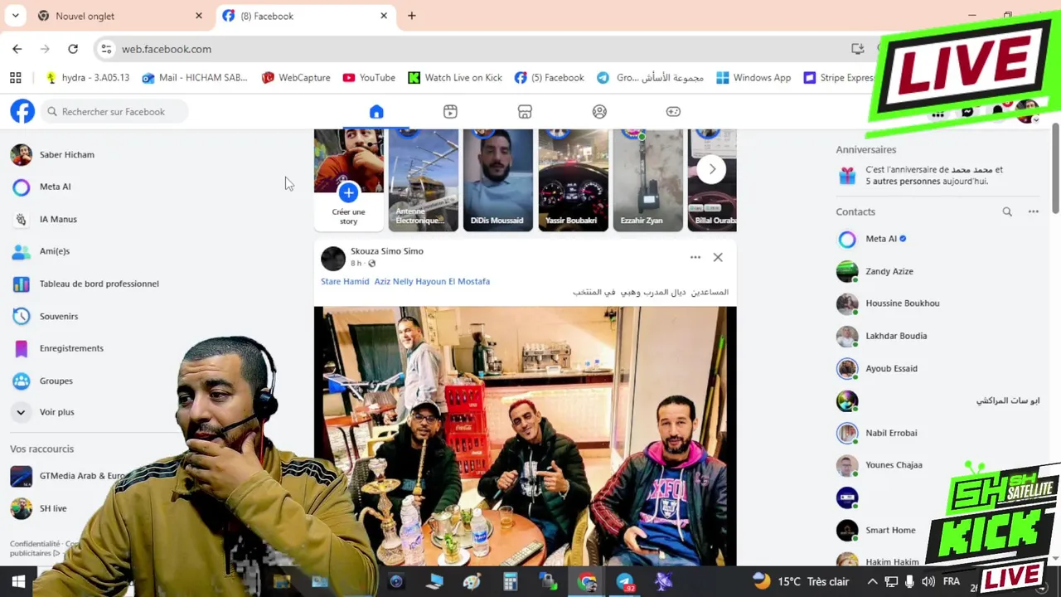Open the Groups tab icon in top bar
1061x597 pixels.
click(599, 111)
